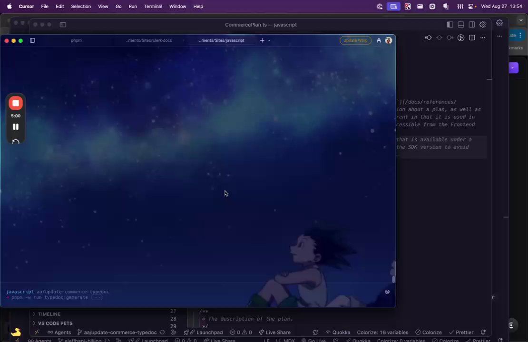528x342 pixels.
Task: Open the editor More Actions ellipsis
Action: (482, 38)
